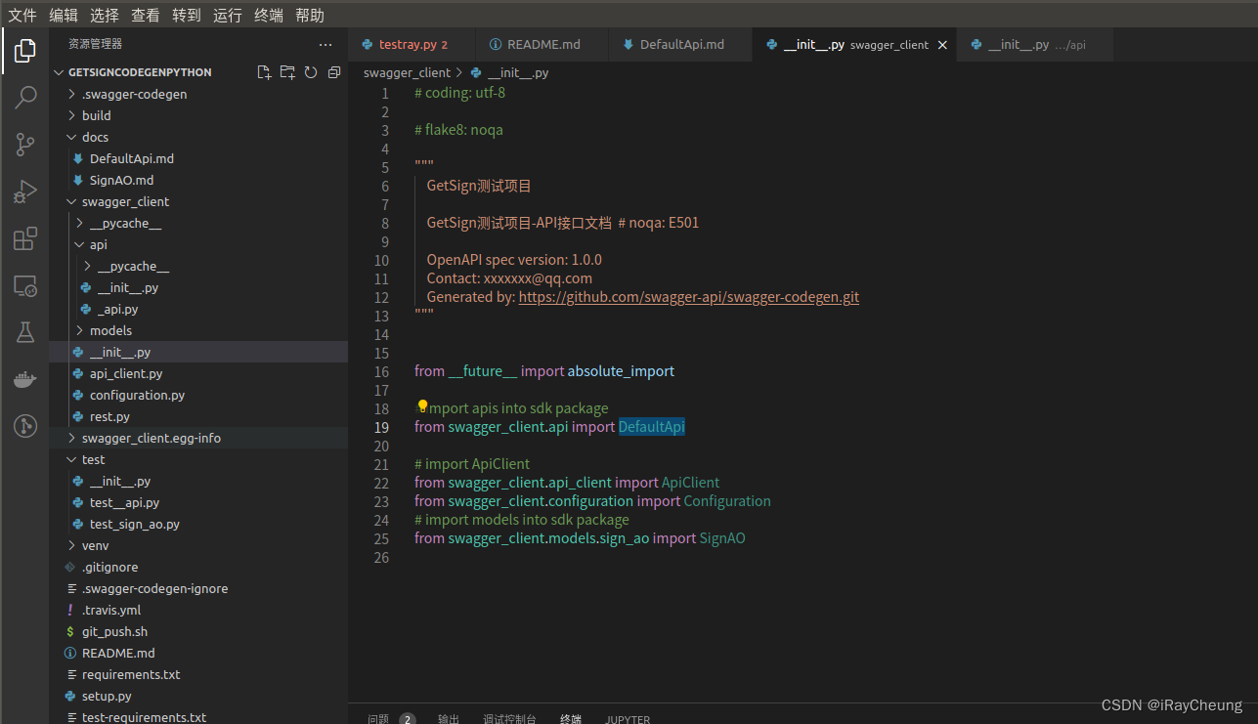
Task: Open .swagger-codegen-ignore file
Action: [198, 588]
